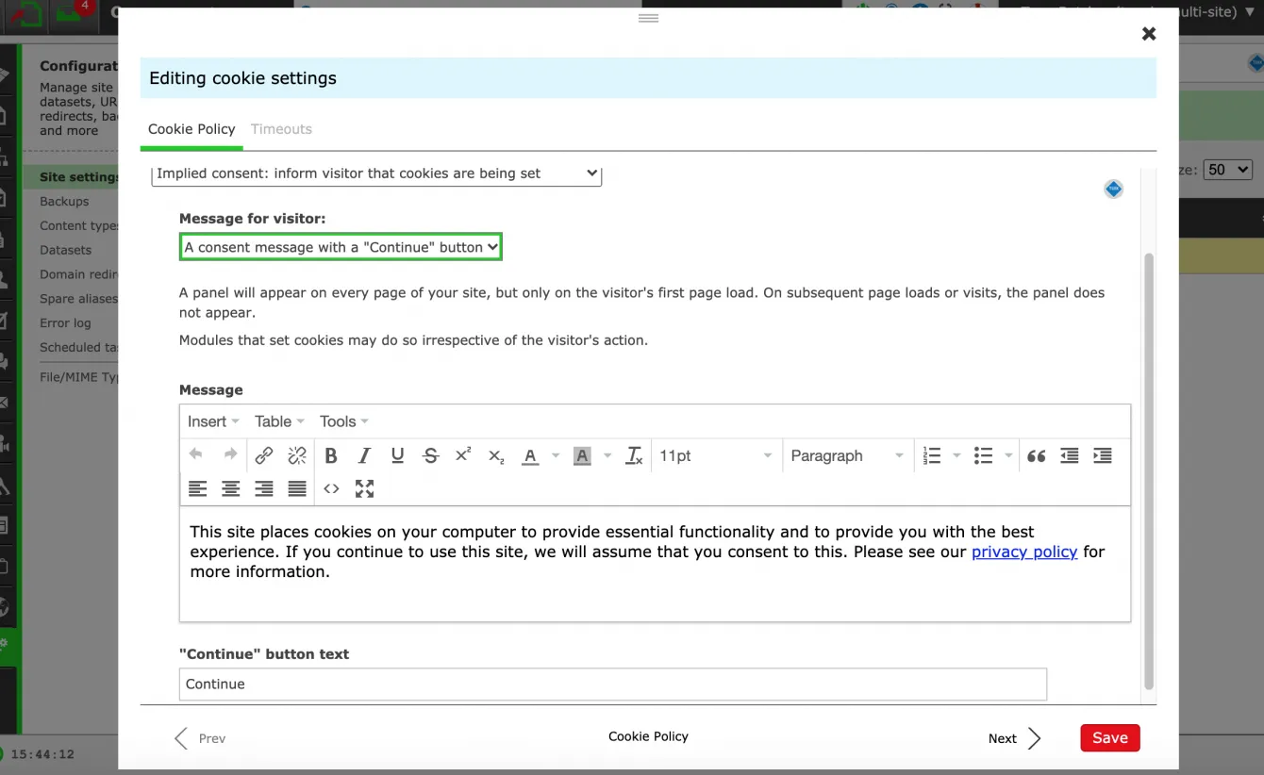Justify the text
This screenshot has width=1264, height=775.
[297, 488]
